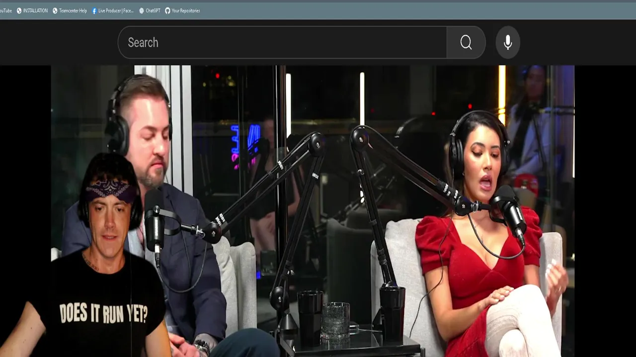Open the INSTALLATION bookmark
The image size is (636, 357).
click(x=32, y=10)
